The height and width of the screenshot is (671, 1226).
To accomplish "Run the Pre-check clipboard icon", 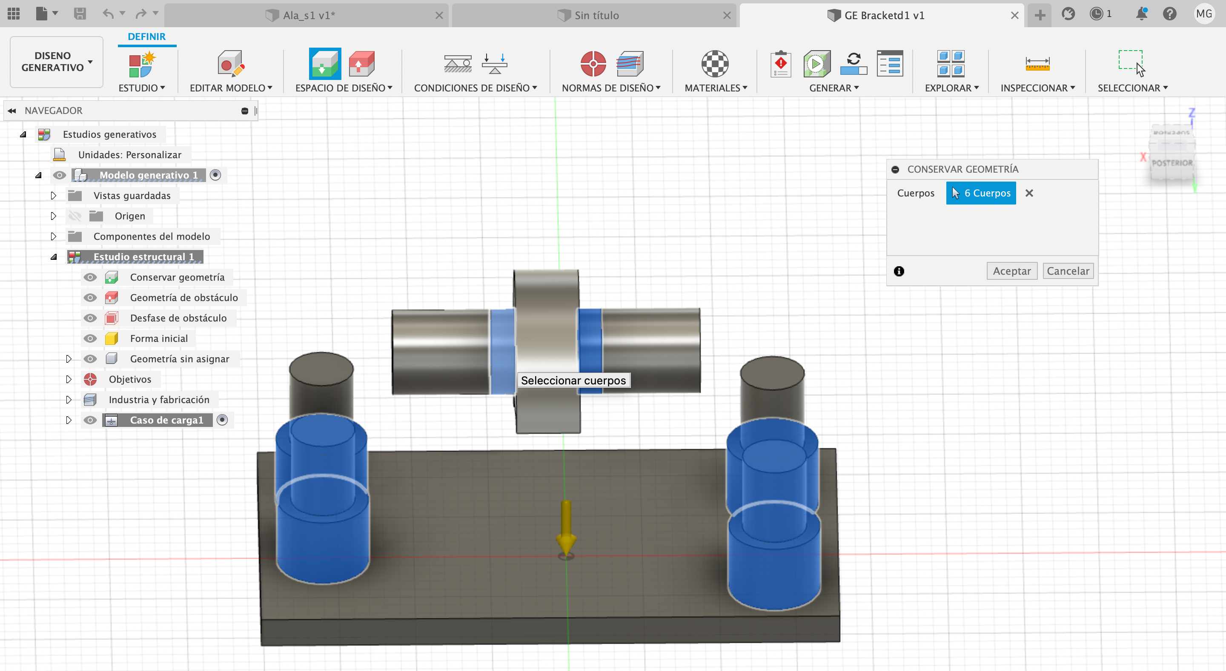I will click(x=781, y=64).
